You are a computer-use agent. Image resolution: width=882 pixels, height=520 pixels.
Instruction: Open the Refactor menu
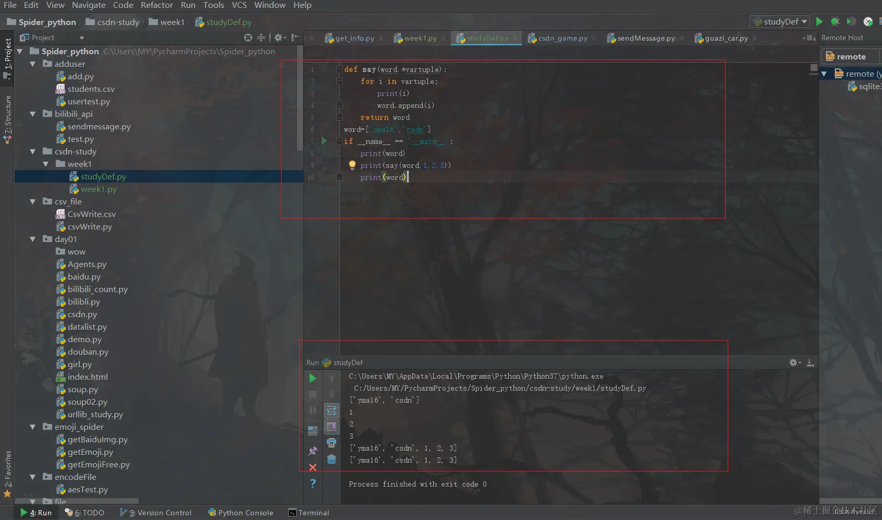[156, 5]
